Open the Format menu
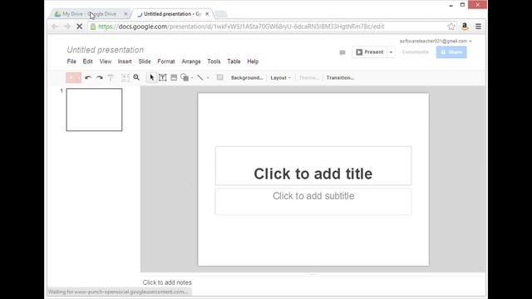 (166, 61)
